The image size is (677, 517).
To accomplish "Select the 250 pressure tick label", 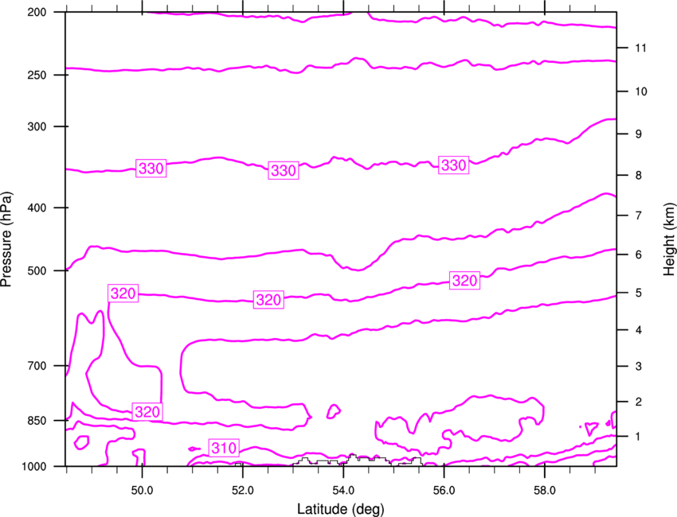I will (x=37, y=75).
